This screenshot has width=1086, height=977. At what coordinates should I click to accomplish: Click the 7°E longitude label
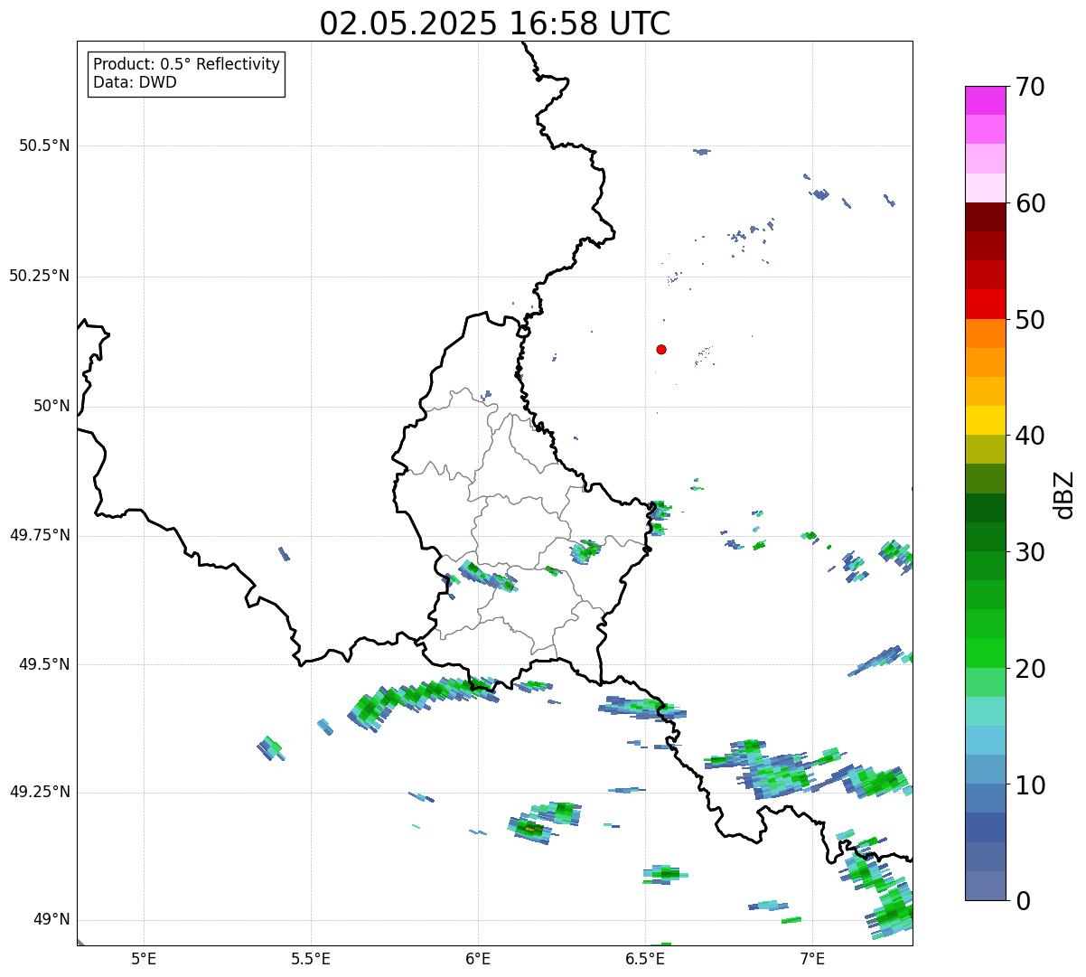(x=812, y=958)
